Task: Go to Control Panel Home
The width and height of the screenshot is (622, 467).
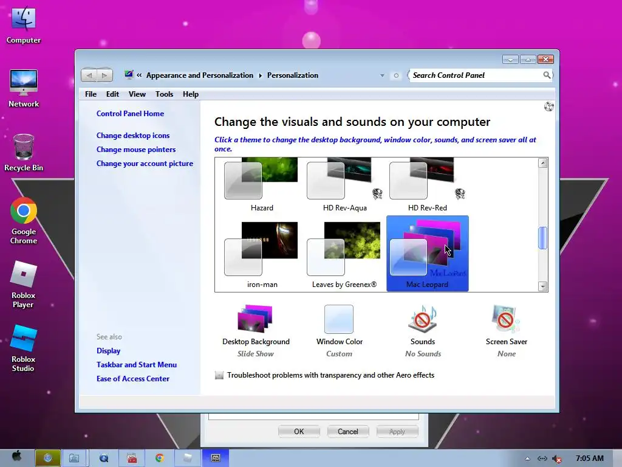Action: [130, 114]
